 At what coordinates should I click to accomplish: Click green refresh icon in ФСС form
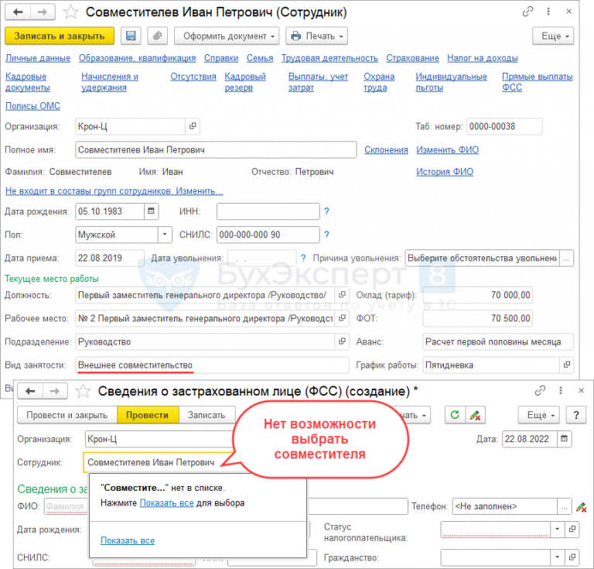(x=456, y=415)
